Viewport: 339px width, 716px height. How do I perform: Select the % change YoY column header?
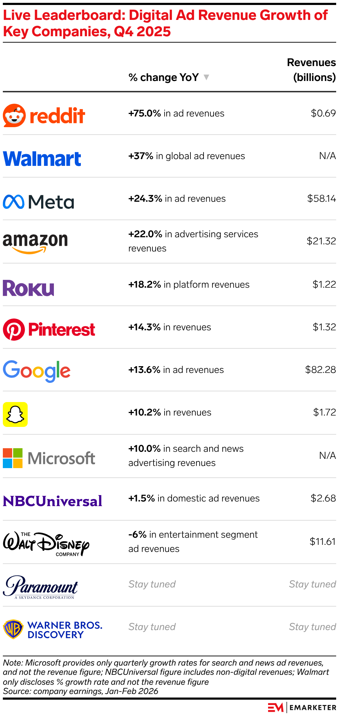click(163, 77)
